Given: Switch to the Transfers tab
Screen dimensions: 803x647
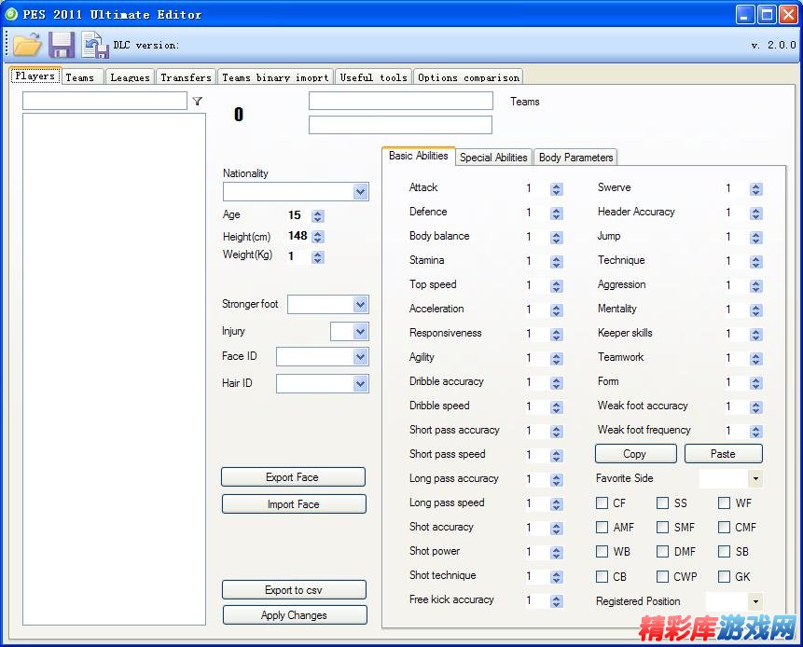Looking at the screenshot, I should pos(186,77).
